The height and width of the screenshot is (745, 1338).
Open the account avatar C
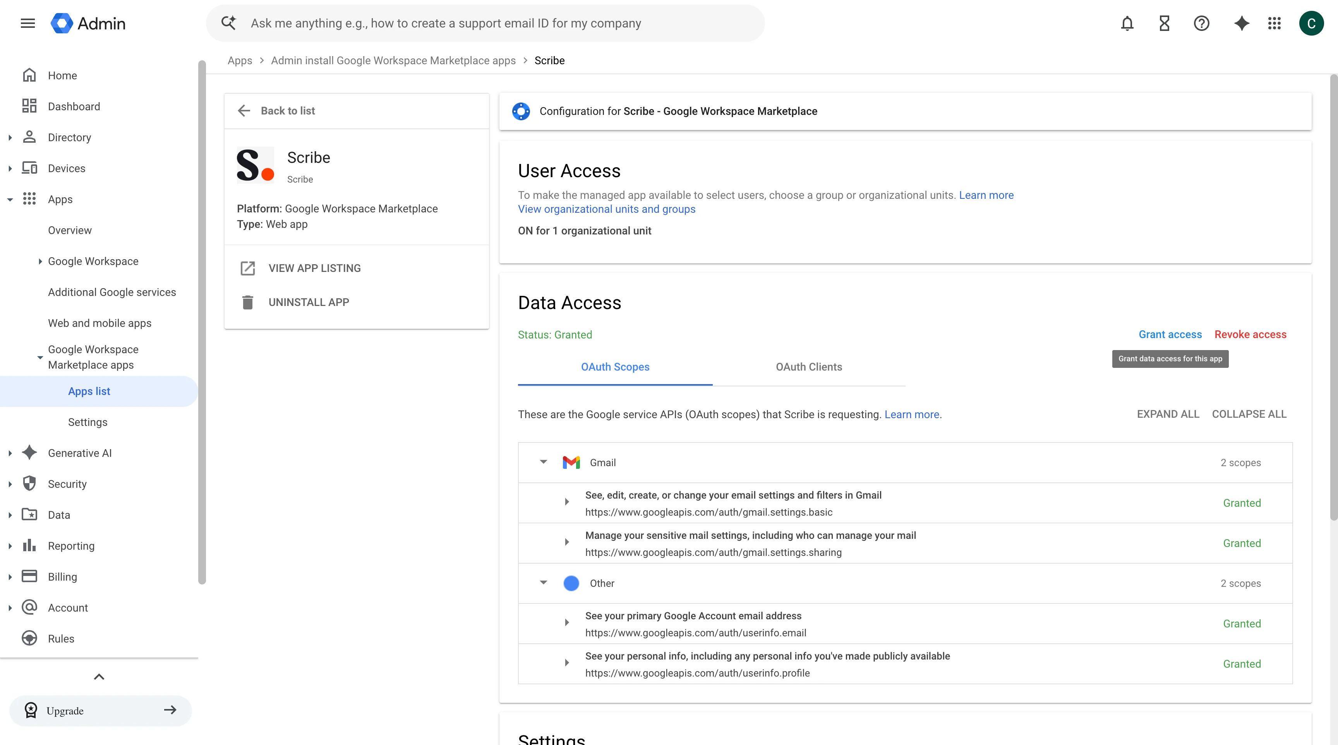click(x=1311, y=23)
